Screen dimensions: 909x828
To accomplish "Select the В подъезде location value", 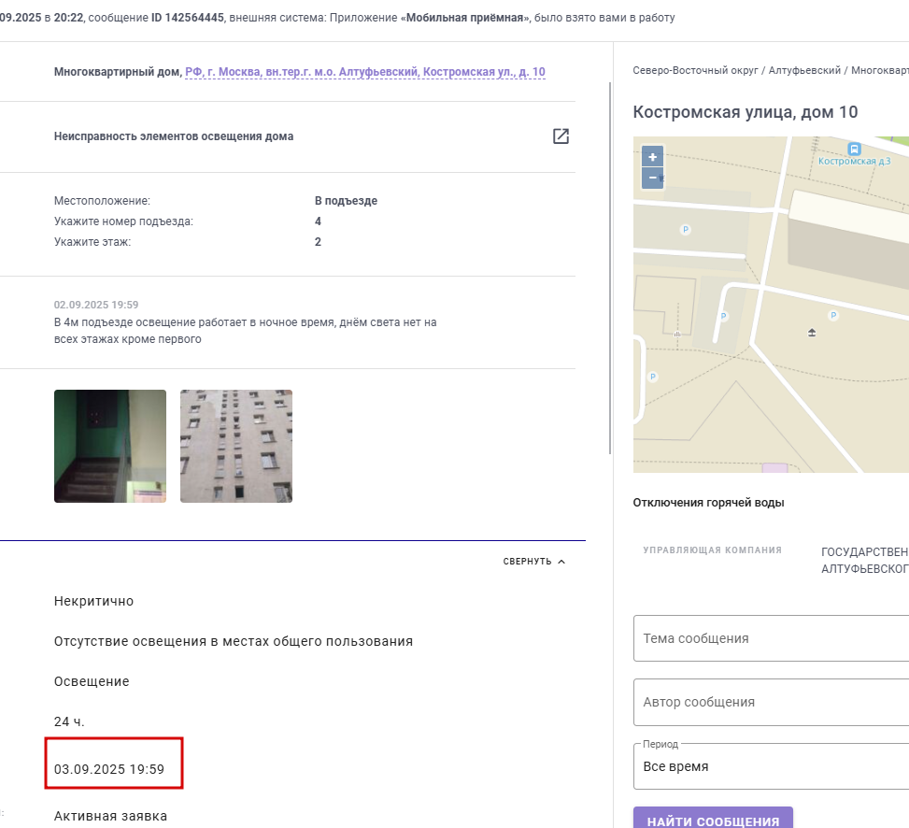I will [x=346, y=201].
